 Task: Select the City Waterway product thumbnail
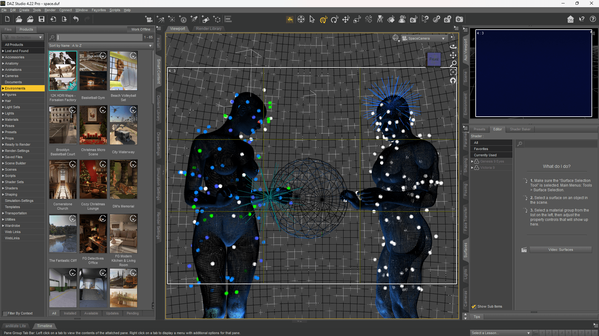tap(123, 125)
